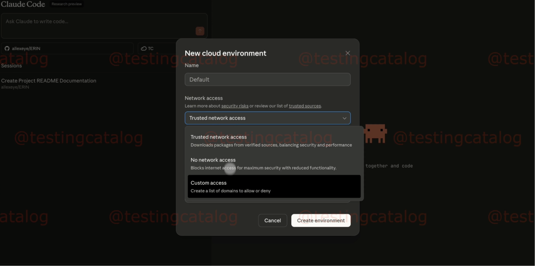Open Create Project README Documentation session

pyautogui.click(x=49, y=81)
